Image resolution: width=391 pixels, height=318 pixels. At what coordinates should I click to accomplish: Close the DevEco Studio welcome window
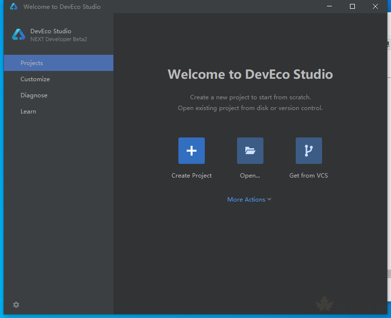pos(375,7)
